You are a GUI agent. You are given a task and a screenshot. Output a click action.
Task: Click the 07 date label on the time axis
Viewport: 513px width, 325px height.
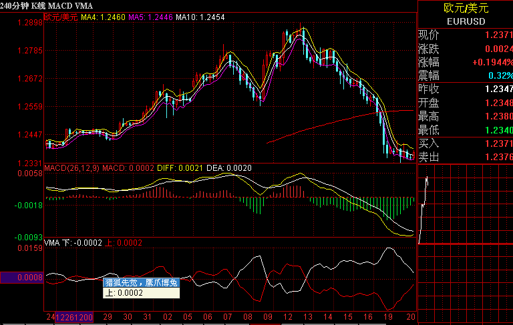[x=228, y=317]
